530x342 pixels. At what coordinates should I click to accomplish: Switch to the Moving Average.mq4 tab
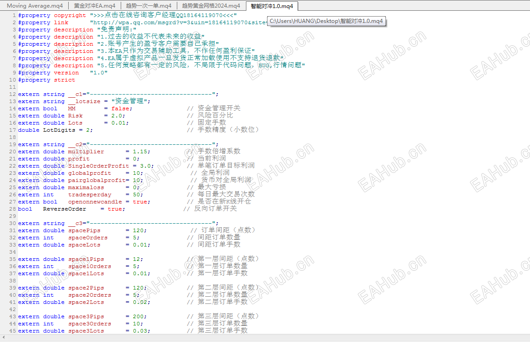tap(35, 6)
